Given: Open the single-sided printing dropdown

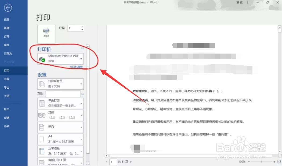Looking at the screenshot, I should (60, 103).
